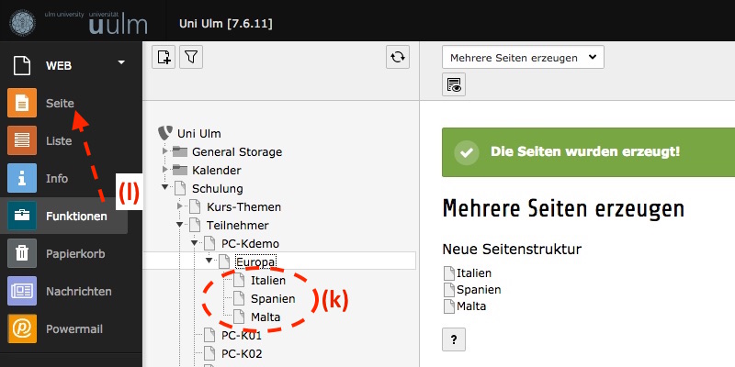
Task: Collapse the WEB module group
Action: coord(120,63)
